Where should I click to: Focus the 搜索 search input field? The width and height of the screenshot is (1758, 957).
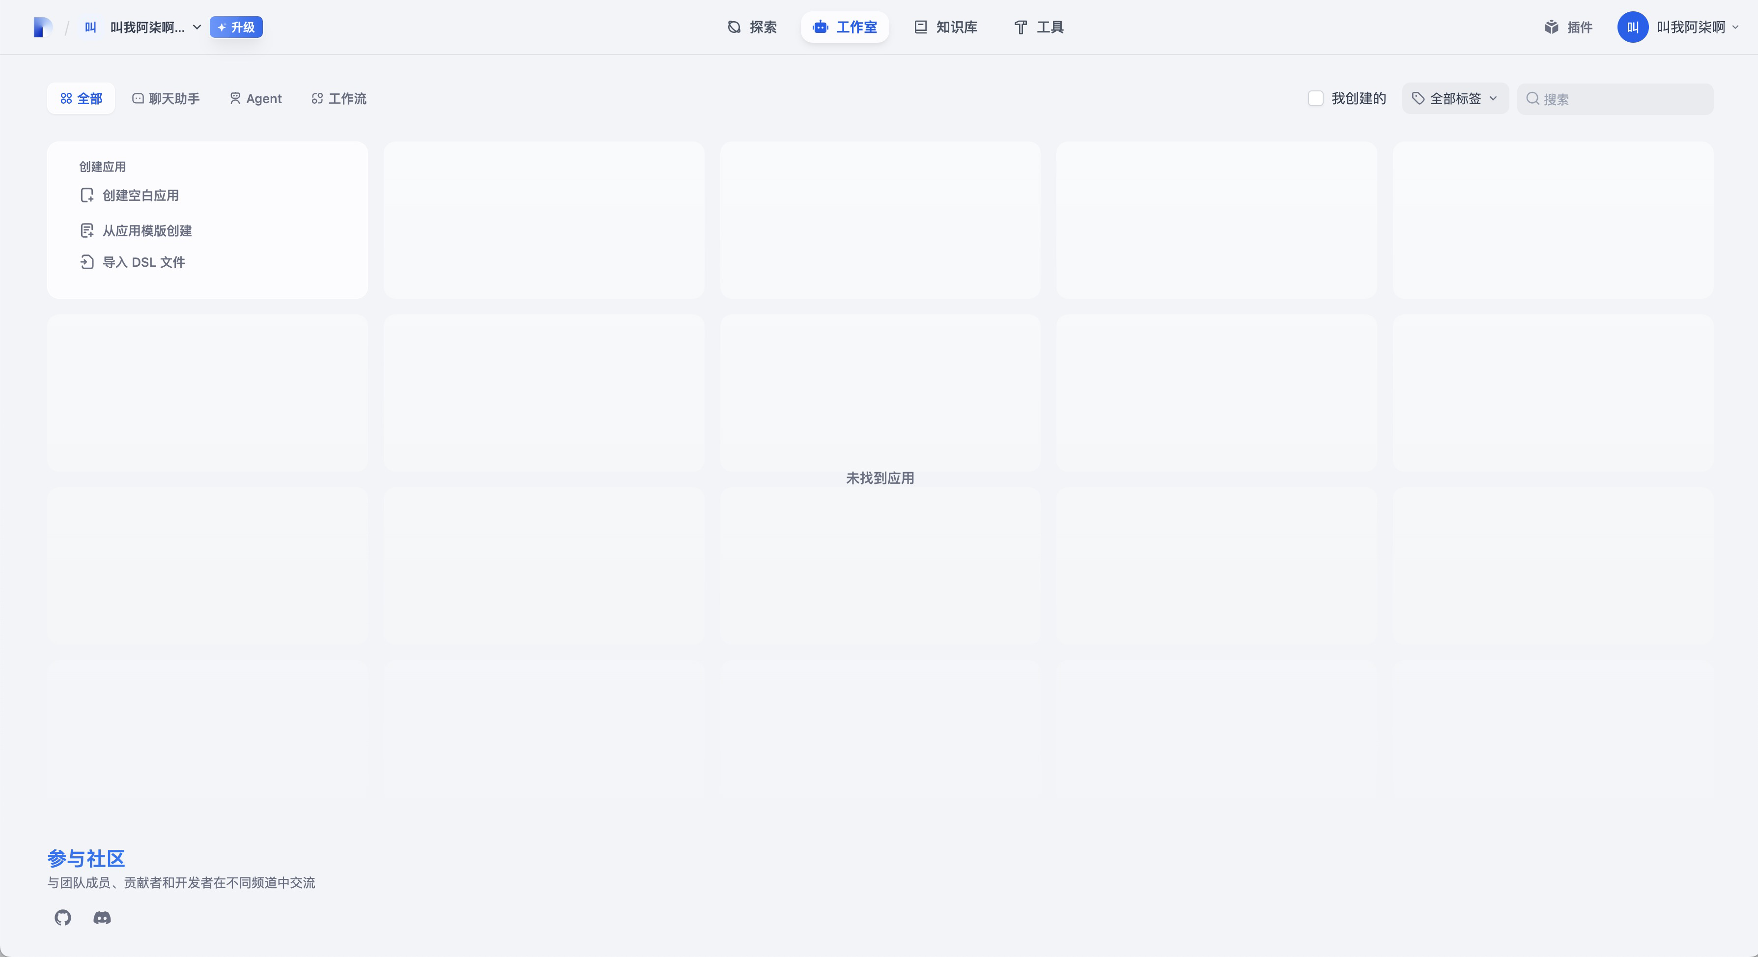coord(1624,99)
